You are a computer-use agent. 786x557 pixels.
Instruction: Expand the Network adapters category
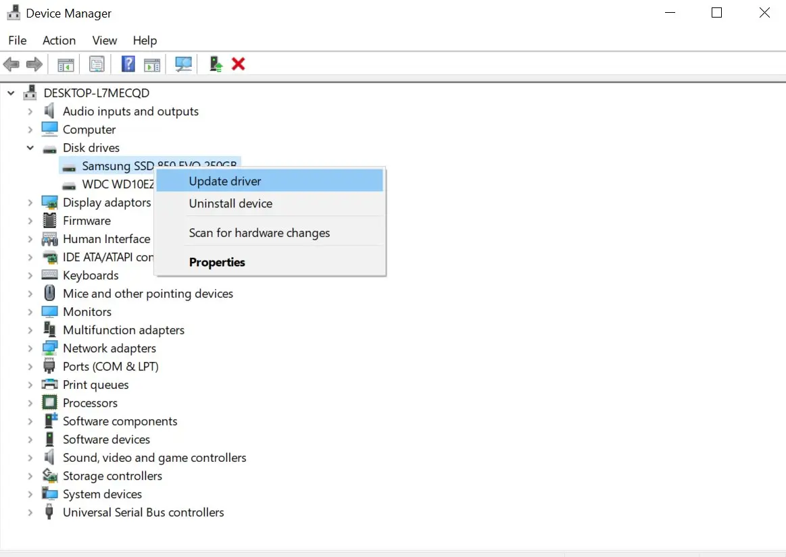30,348
